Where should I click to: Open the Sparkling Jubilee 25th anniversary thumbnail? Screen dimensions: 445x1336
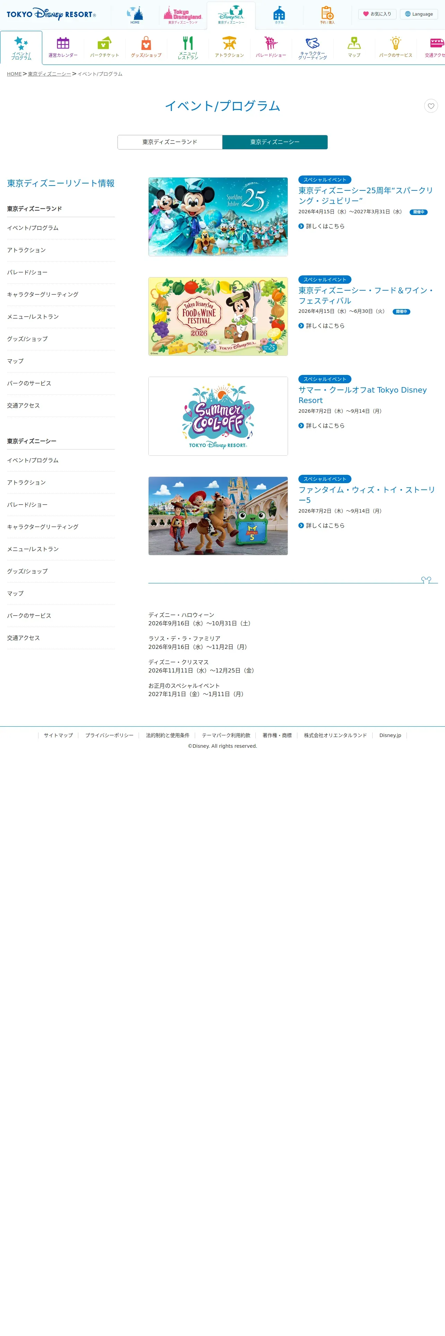(218, 217)
